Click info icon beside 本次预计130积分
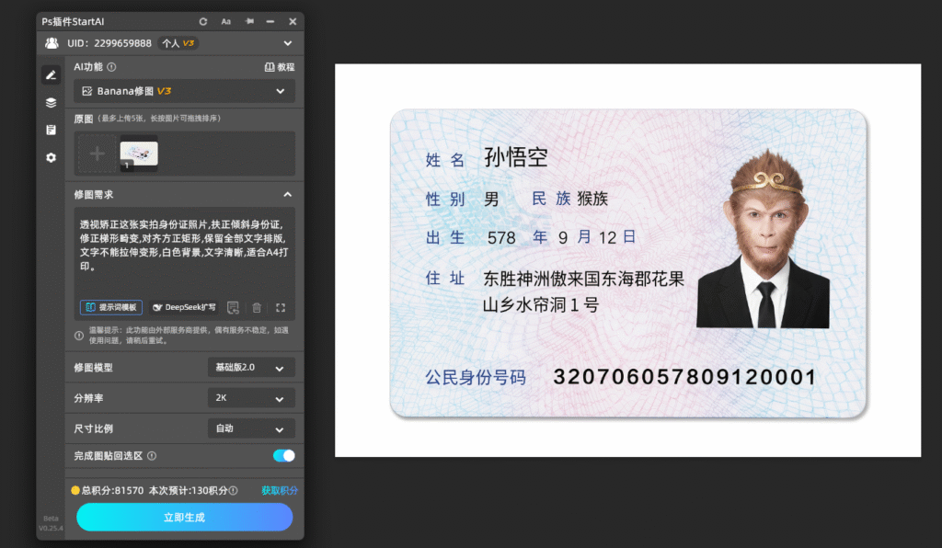 [x=234, y=490]
